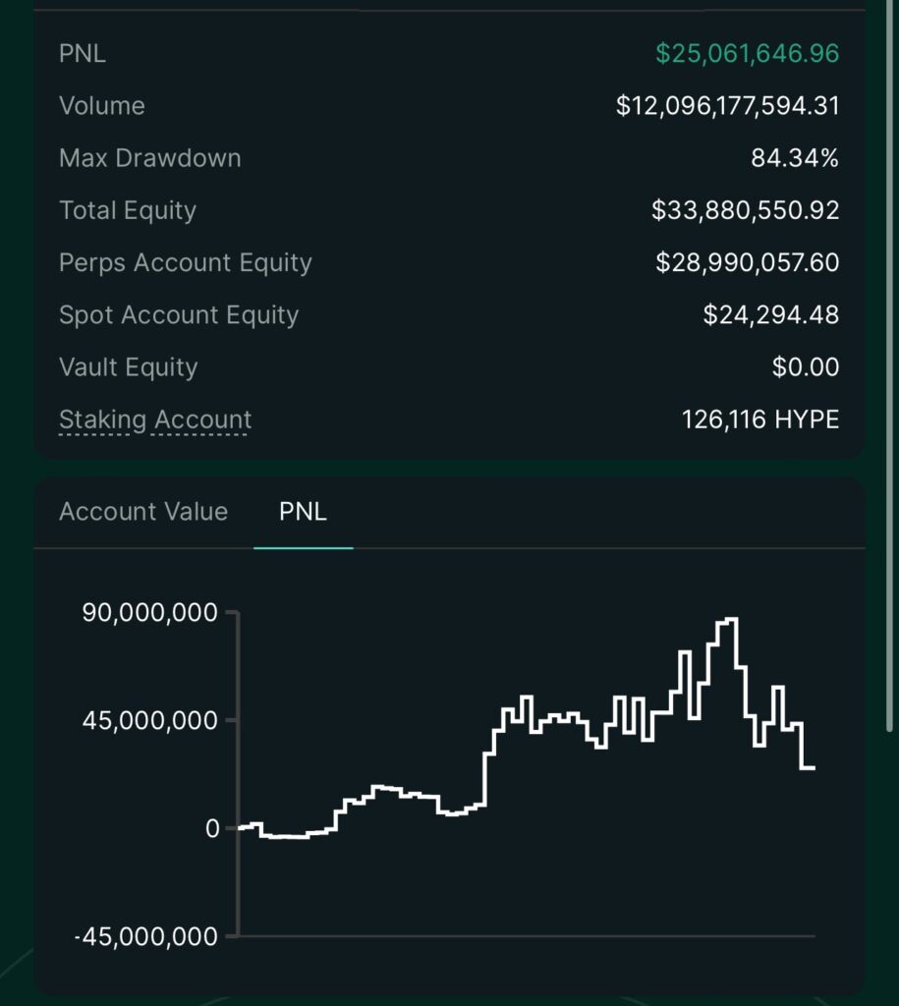
Task: Click the Total Equity value $33,880,550.92
Action: point(745,210)
